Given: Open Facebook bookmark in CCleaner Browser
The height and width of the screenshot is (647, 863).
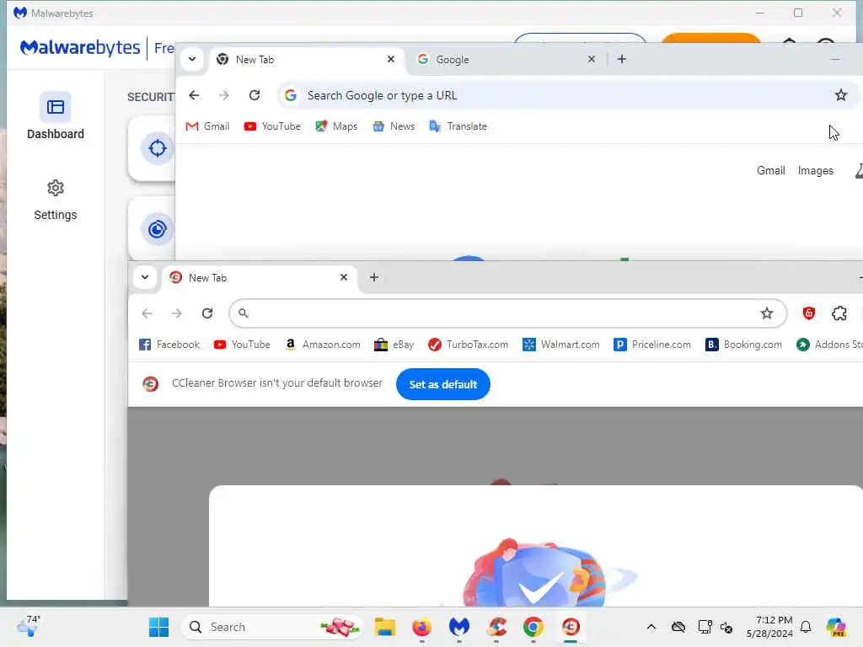Looking at the screenshot, I should click(x=169, y=345).
